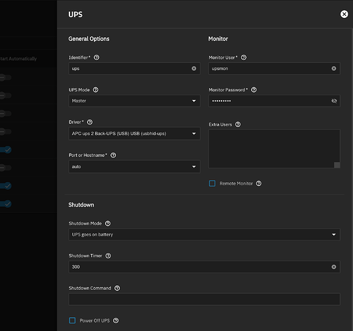Open the Shutdown Mode dropdown
Image resolution: width=353 pixels, height=331 pixels.
pos(204,234)
